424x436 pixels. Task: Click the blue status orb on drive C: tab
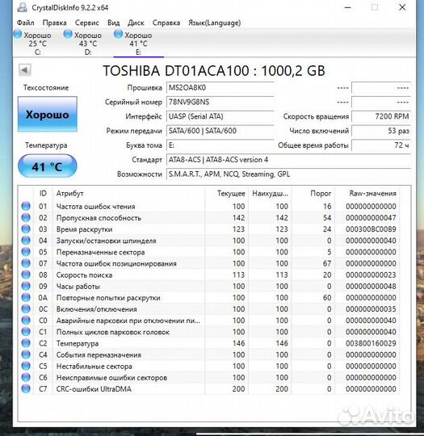[x=18, y=34]
